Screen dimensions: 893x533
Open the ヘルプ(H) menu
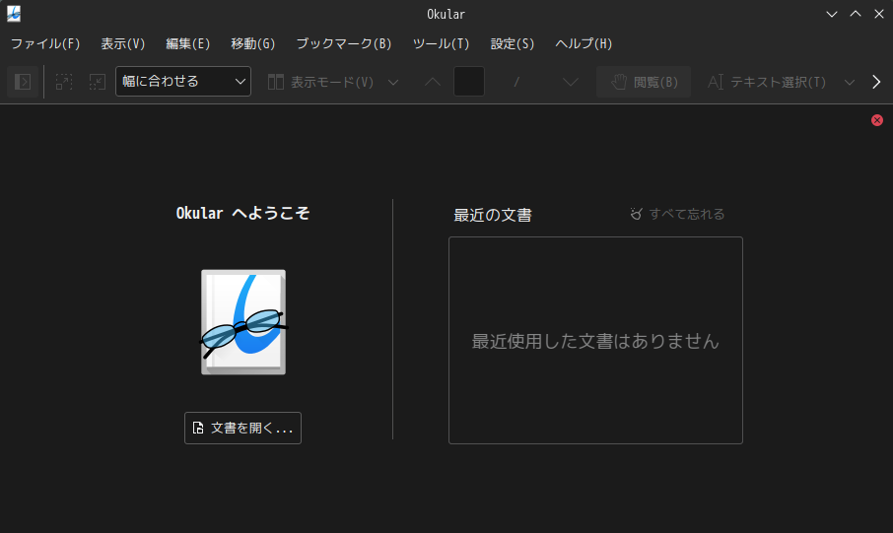(584, 44)
